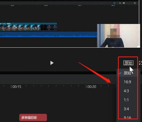Screen dimensions: 142x122
Task: Choose the 9:16 vertical ratio
Action: tap(127, 118)
